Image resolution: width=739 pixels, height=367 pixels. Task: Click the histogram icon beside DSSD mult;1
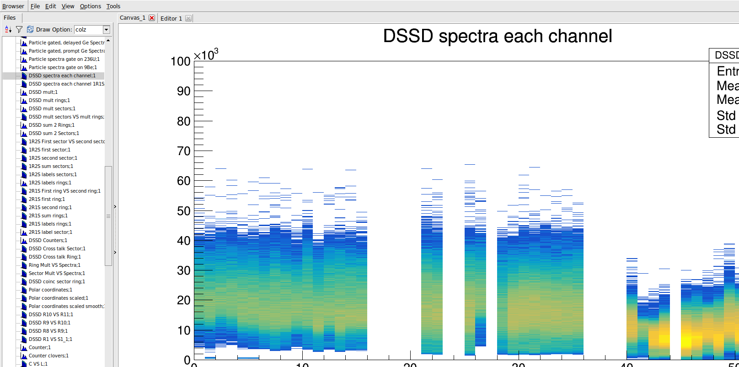tap(24, 92)
